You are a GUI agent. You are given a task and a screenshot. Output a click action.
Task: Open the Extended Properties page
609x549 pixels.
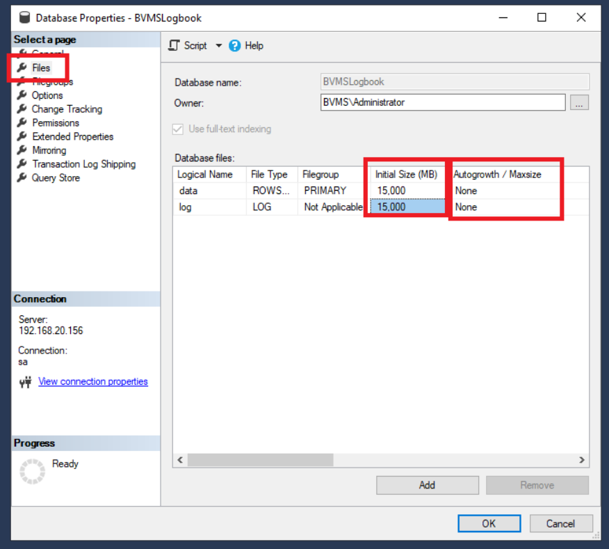point(72,136)
